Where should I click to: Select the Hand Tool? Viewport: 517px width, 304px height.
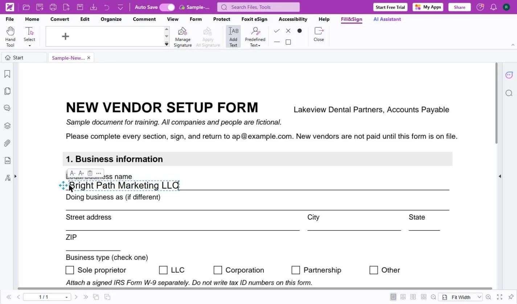click(x=10, y=37)
